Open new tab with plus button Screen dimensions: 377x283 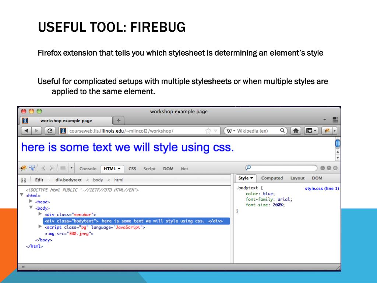[118, 120]
